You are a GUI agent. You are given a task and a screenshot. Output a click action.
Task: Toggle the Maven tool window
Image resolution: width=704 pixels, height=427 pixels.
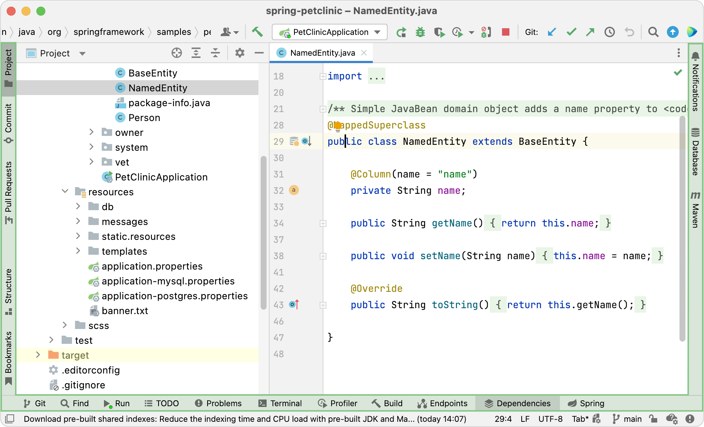pyautogui.click(x=695, y=209)
